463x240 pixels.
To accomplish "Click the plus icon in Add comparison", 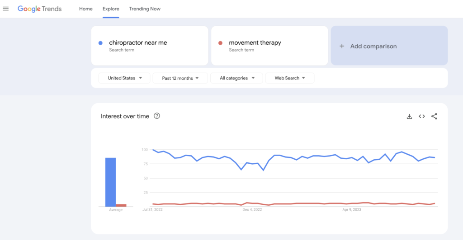I will click(x=342, y=46).
